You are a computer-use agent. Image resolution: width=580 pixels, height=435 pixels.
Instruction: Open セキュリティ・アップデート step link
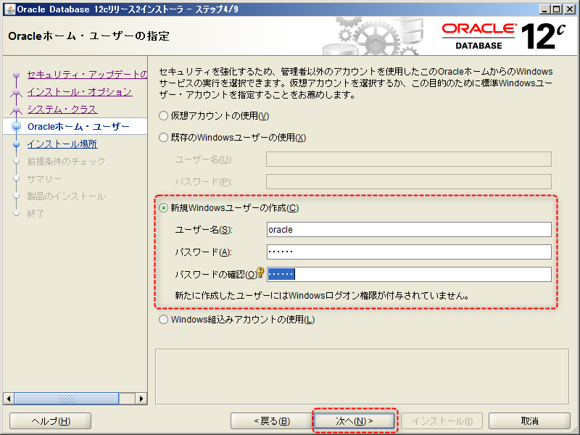[87, 75]
